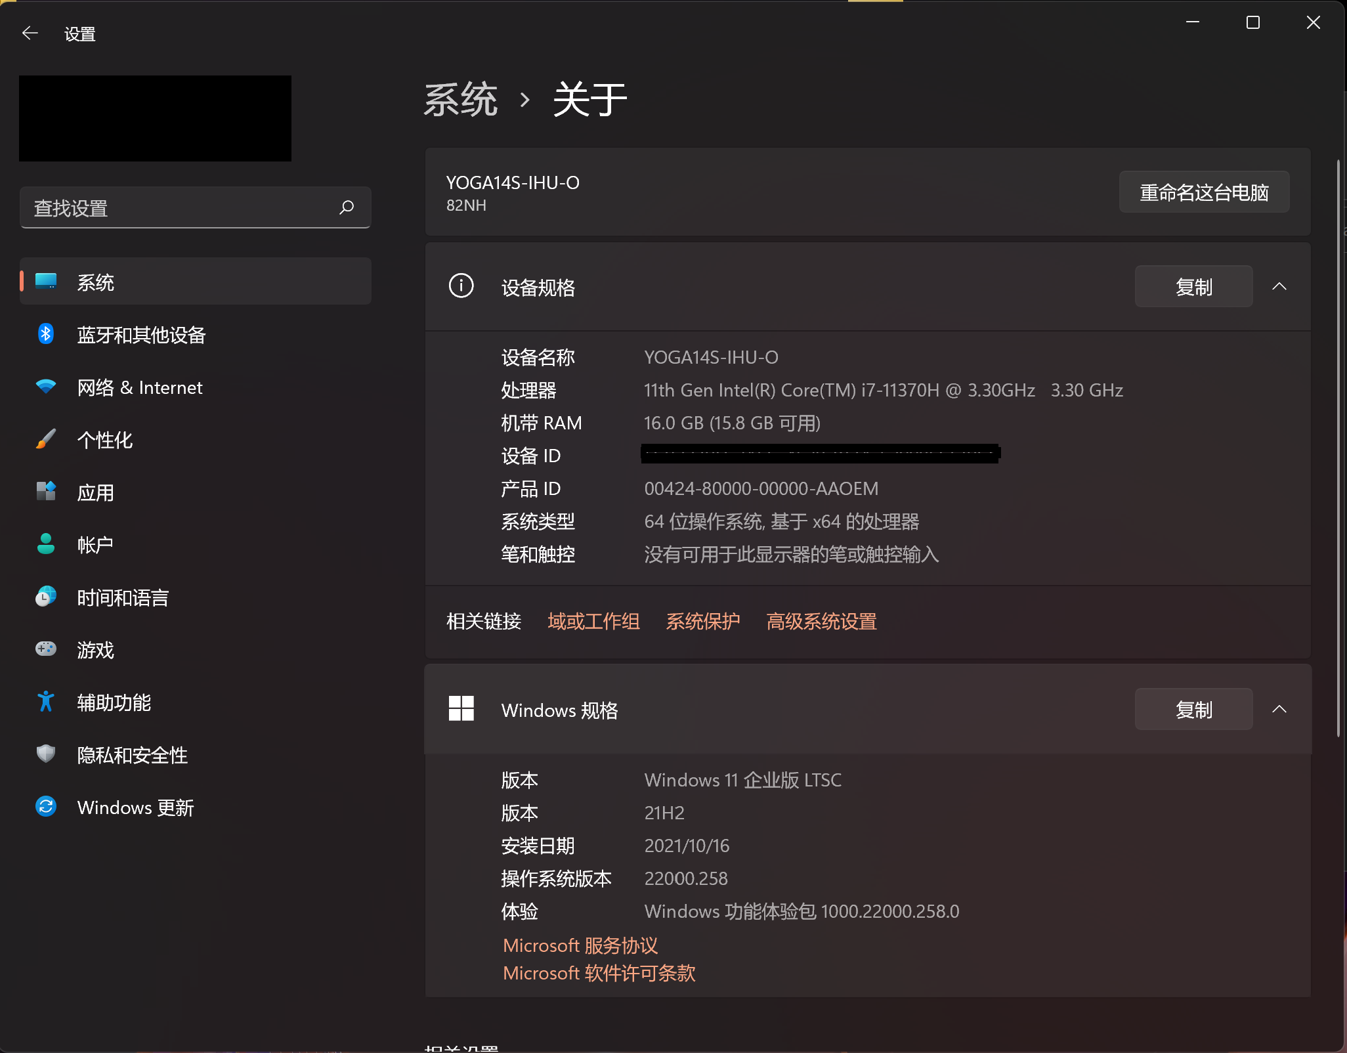Screen dimensions: 1347x1053
Task: Click the experience pack 1000.22000.258.0 text
Action: [802, 911]
